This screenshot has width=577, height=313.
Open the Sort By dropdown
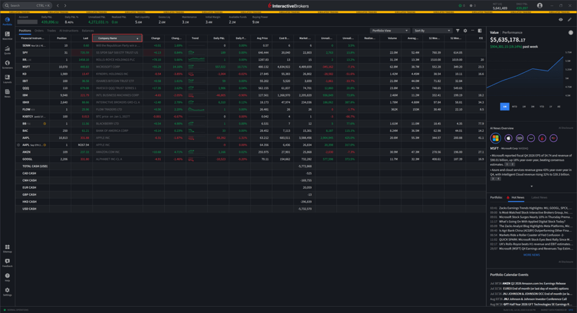click(x=432, y=30)
